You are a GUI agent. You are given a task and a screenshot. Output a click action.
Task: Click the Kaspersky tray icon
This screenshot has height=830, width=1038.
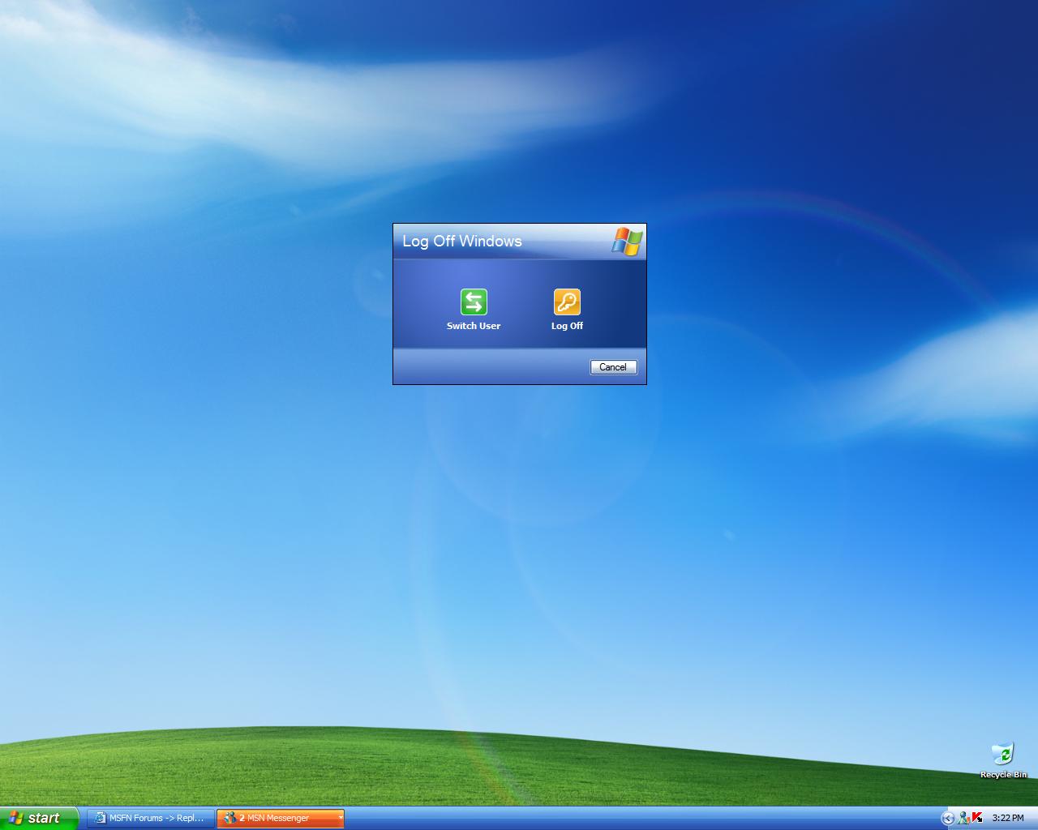click(x=977, y=819)
